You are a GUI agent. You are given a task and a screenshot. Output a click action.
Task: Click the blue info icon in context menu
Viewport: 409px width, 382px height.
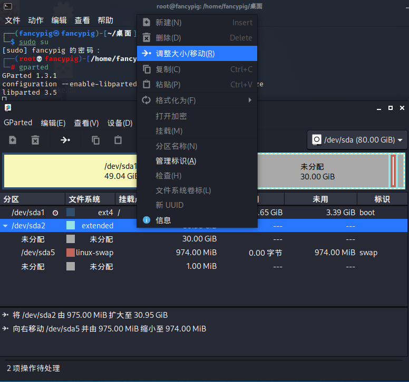[147, 220]
